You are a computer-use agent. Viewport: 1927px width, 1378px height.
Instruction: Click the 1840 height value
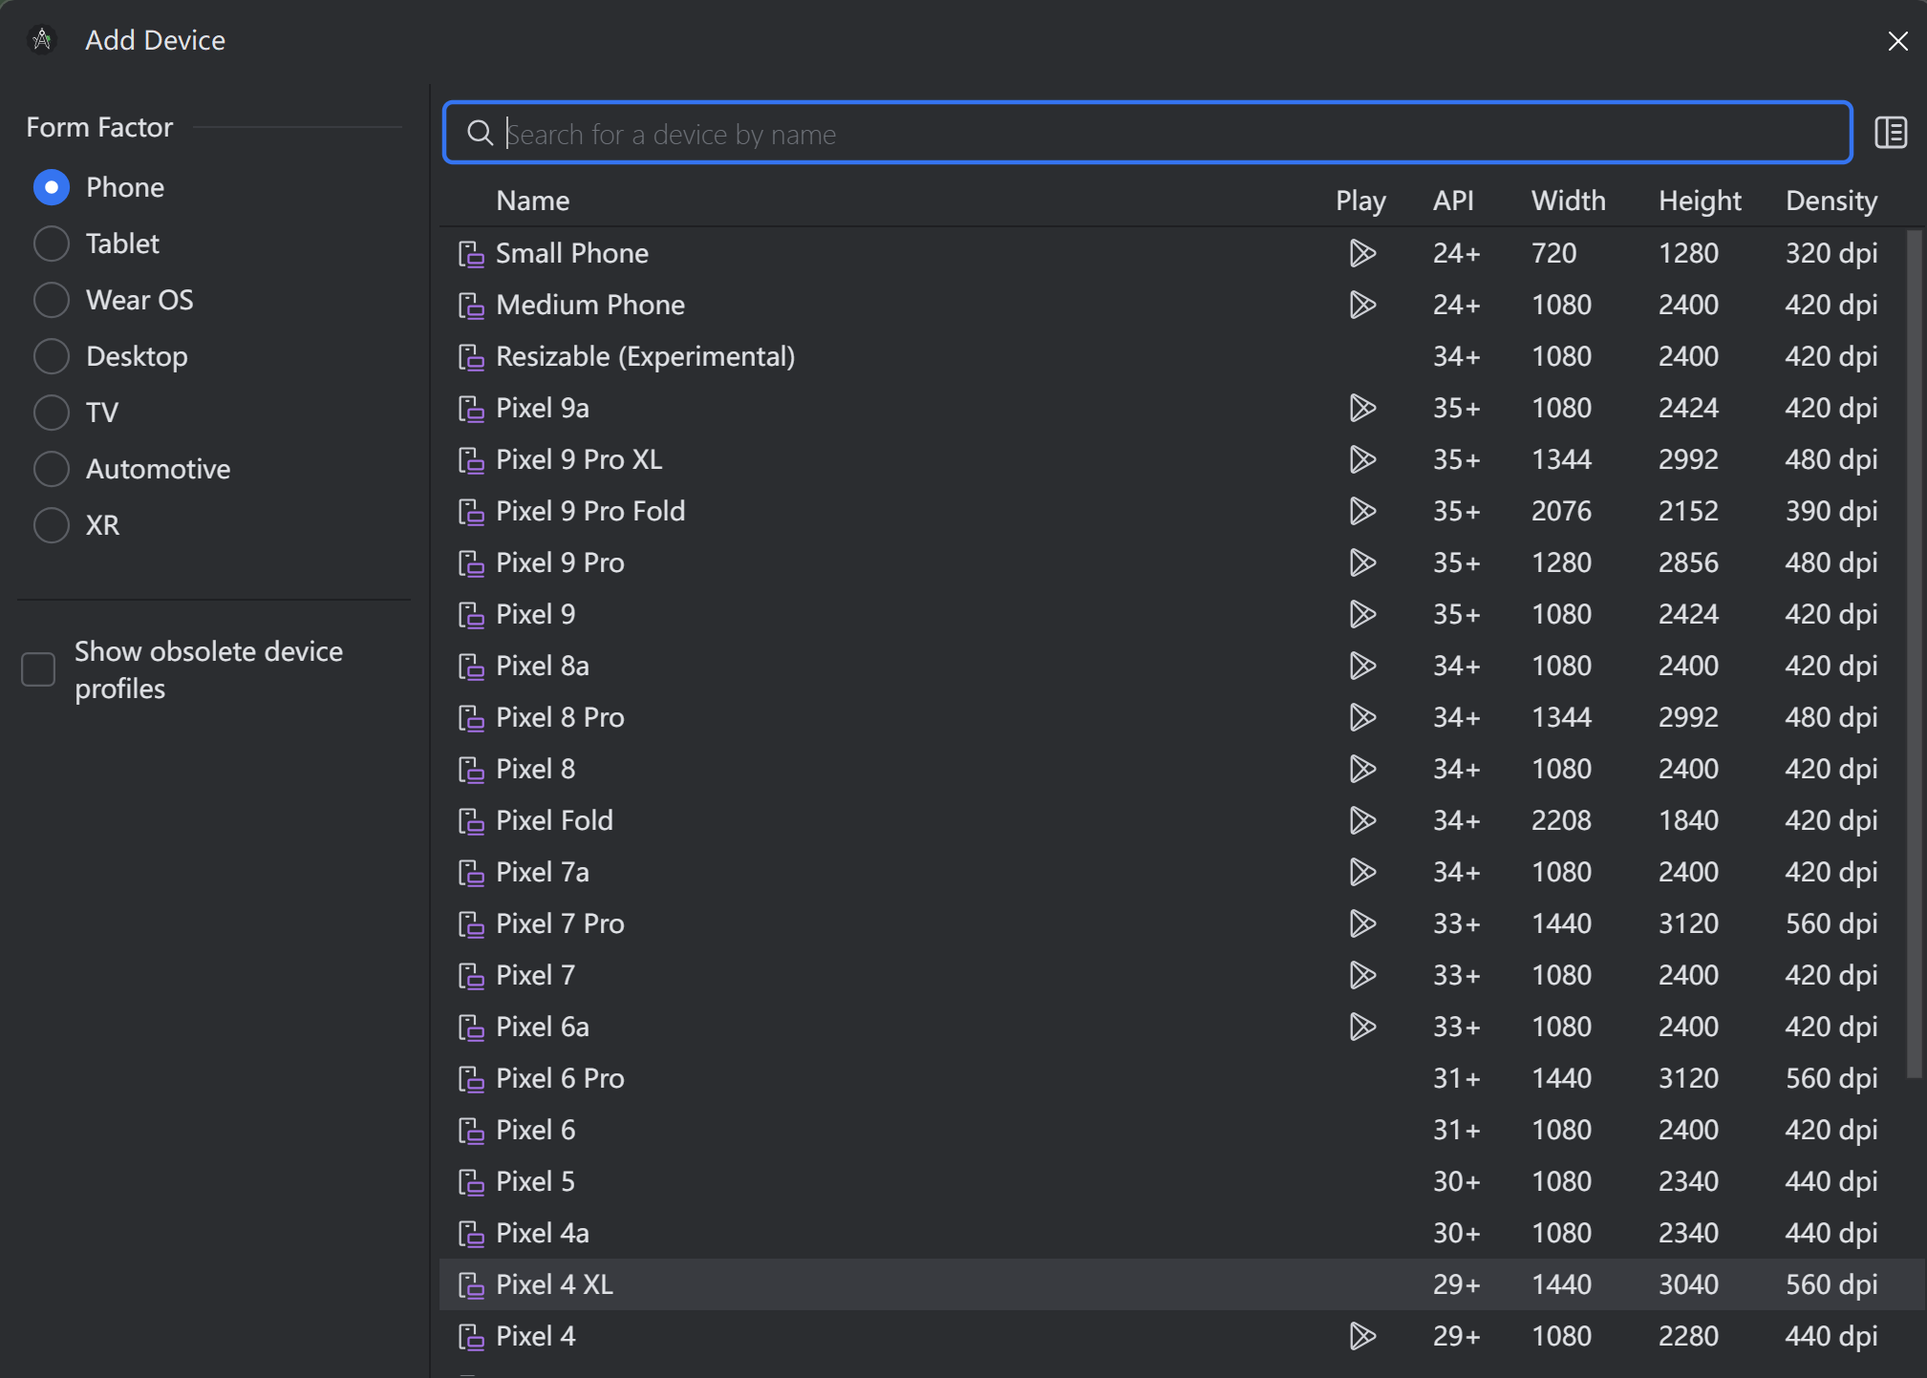1688,820
